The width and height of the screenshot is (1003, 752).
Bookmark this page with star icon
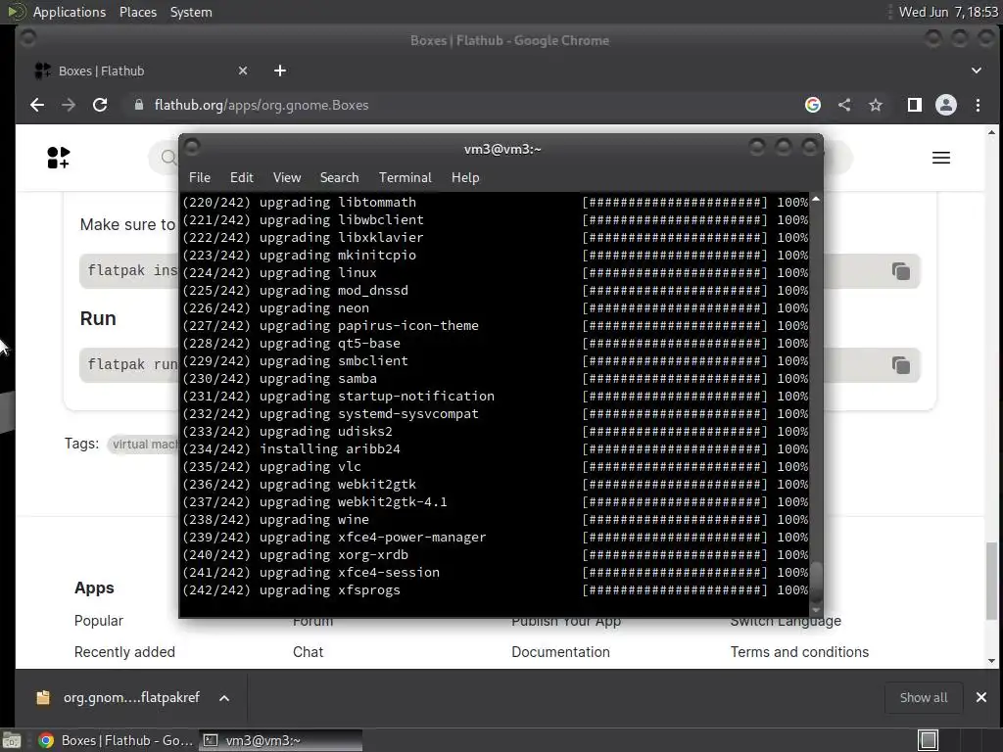pos(876,105)
